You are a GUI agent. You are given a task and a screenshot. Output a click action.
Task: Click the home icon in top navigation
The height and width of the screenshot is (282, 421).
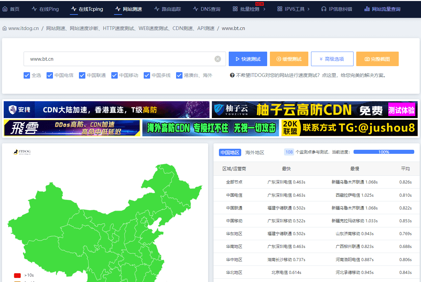(x=5, y=9)
